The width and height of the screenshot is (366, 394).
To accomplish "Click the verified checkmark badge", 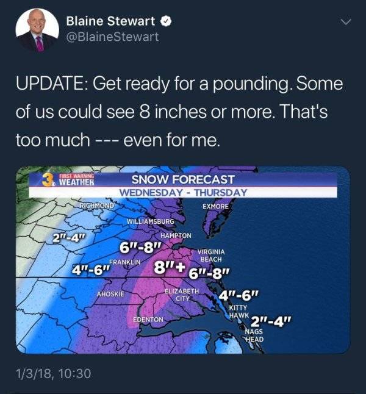I will (x=165, y=21).
